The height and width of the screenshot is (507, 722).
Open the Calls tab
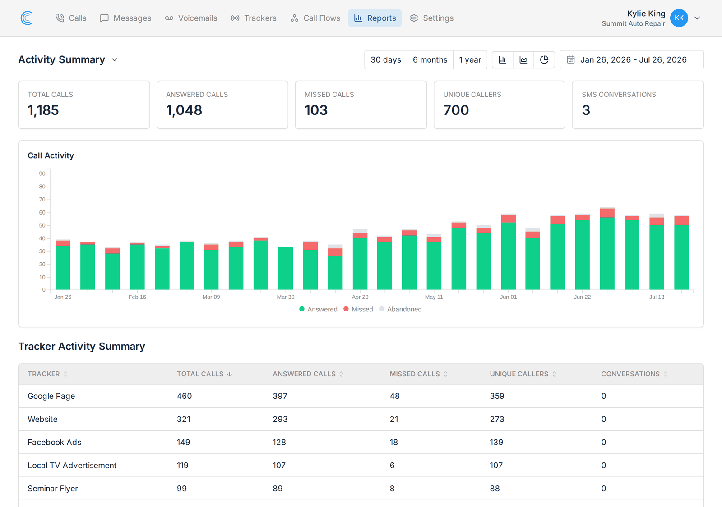(71, 18)
